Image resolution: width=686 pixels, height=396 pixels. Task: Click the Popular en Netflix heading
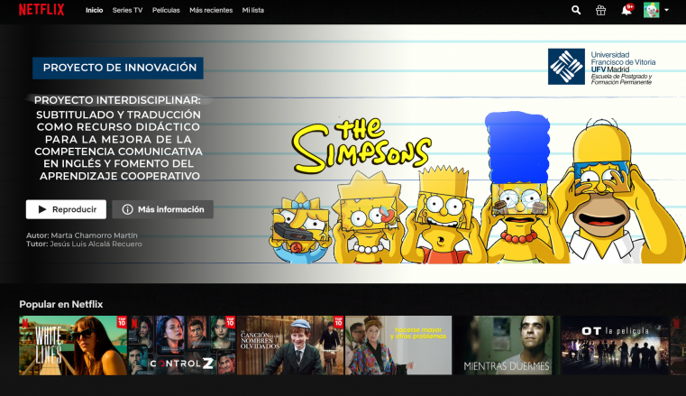click(60, 304)
